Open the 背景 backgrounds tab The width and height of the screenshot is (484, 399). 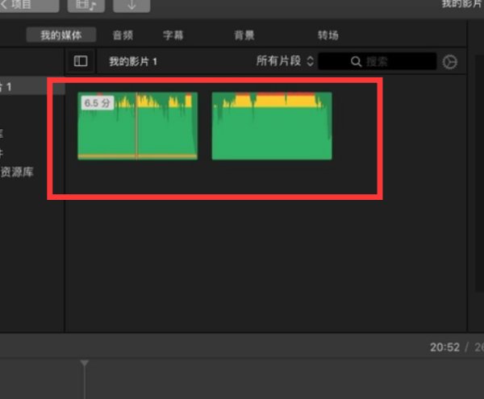click(244, 35)
